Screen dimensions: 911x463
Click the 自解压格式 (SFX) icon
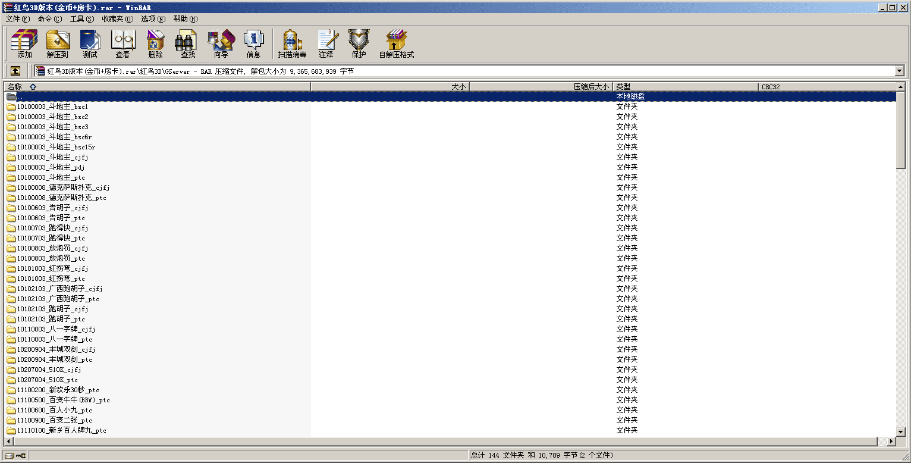coord(396,43)
